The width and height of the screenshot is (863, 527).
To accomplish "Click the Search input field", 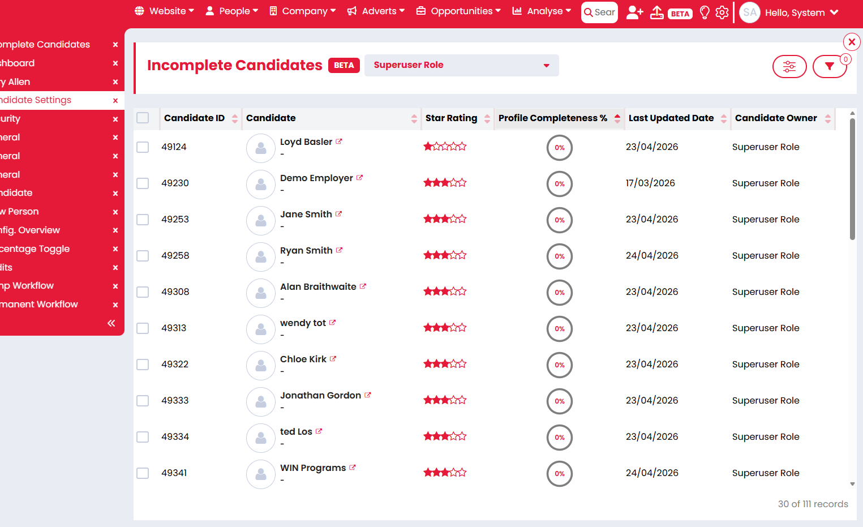I will pos(599,12).
